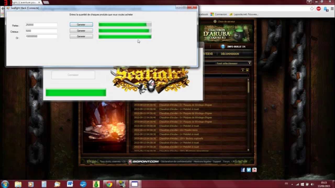Click the green progress bar in the back window
335x188 pixels.
(x=76, y=92)
